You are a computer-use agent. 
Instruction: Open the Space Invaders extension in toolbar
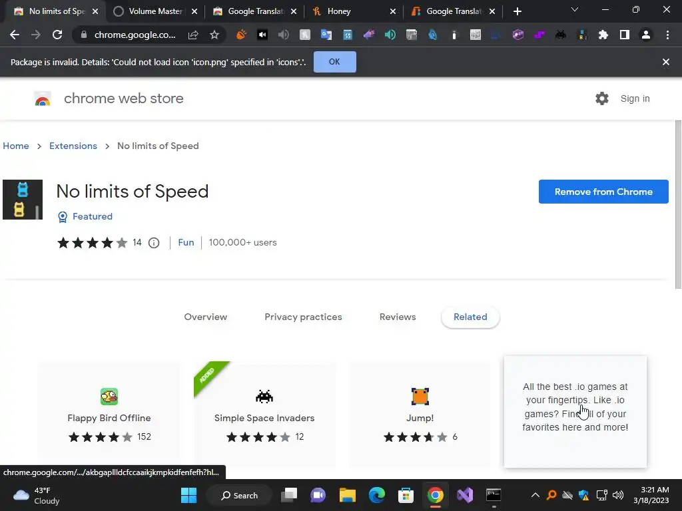tap(561, 35)
